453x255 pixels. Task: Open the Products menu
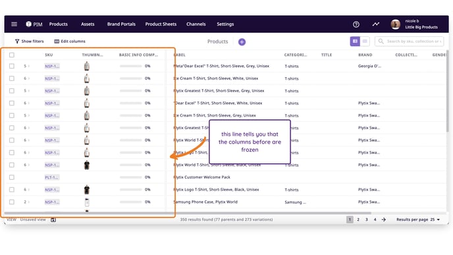coord(59,24)
